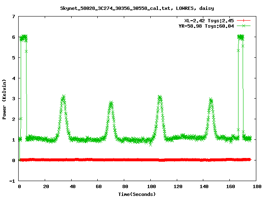Viewport: 265px width, 198px height.
Task: Click x-axis tick label 40
Action: click(x=72, y=186)
